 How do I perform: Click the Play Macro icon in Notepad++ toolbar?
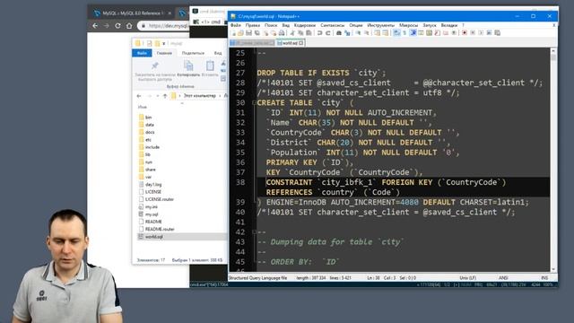tap(481, 33)
